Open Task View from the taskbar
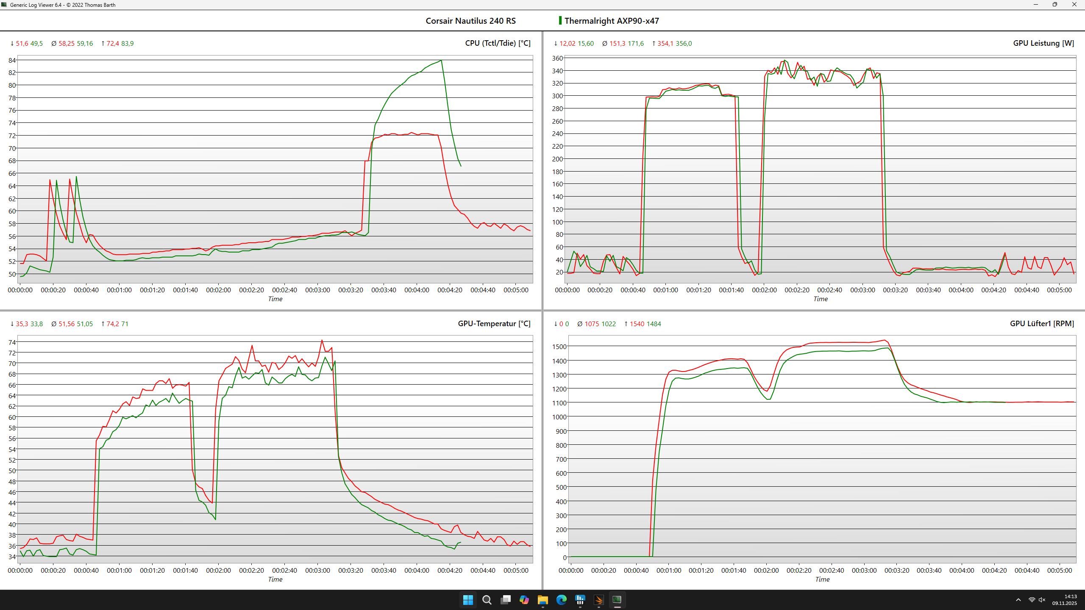 click(505, 600)
